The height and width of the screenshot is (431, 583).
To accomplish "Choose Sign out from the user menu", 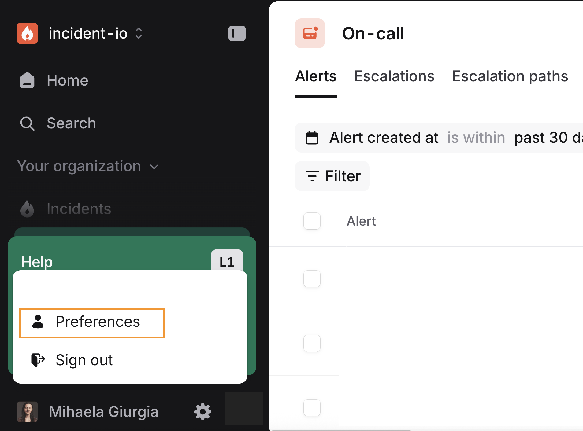I will pyautogui.click(x=84, y=360).
